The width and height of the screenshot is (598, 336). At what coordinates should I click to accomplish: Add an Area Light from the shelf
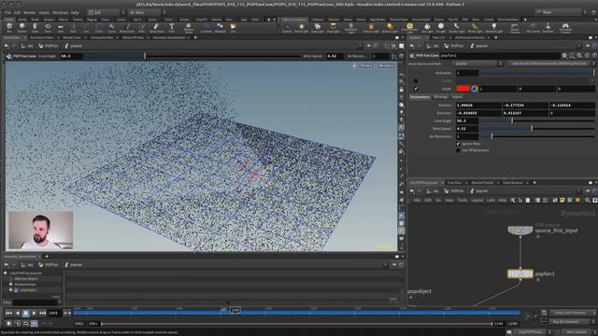coord(333,27)
